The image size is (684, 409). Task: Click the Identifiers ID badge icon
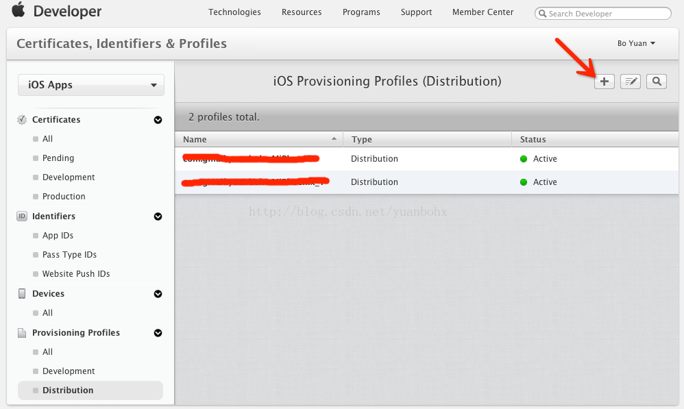pyautogui.click(x=21, y=216)
